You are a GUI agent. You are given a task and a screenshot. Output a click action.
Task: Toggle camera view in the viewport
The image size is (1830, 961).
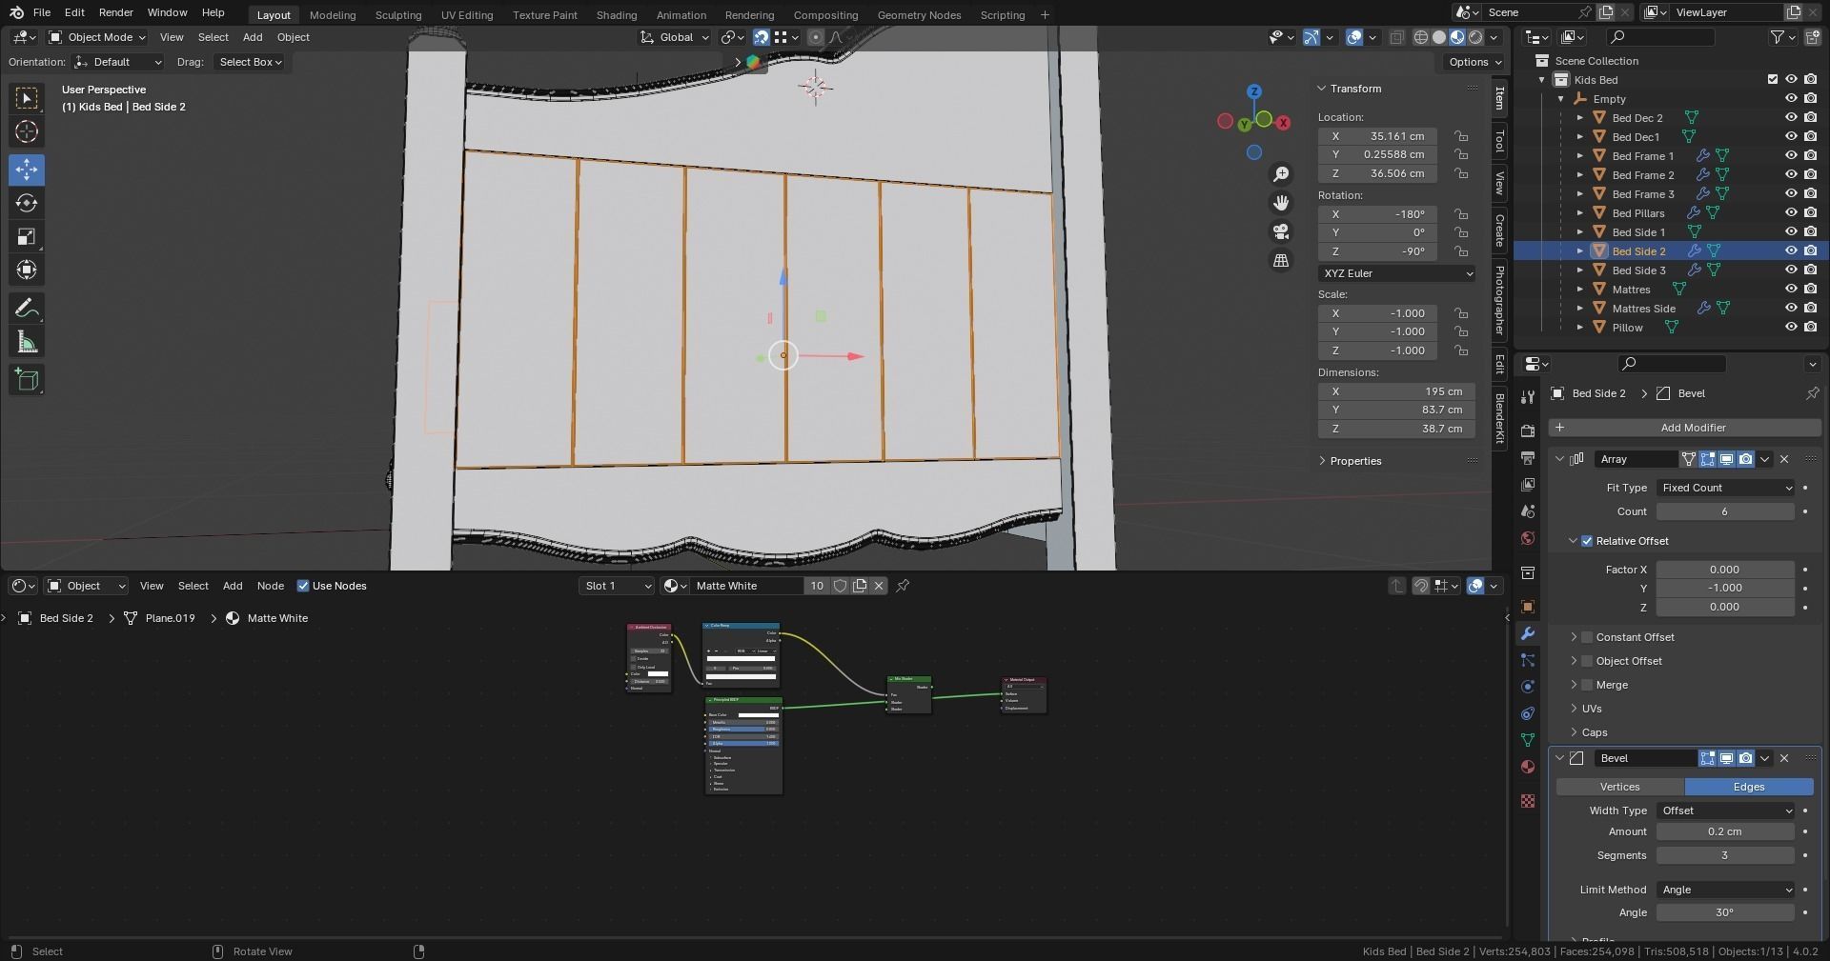point(1281,231)
